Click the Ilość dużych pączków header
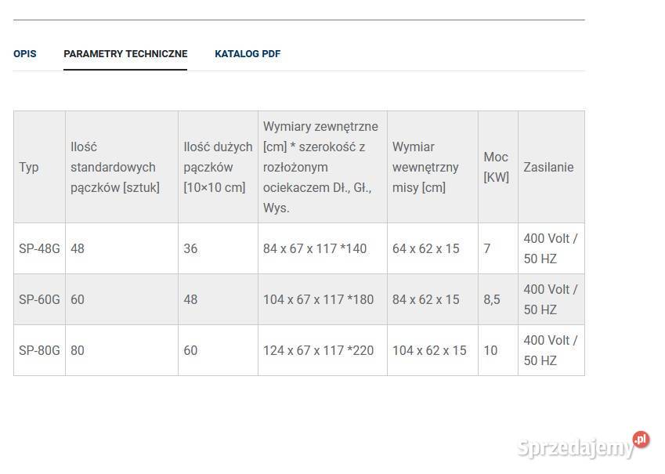 coord(218,167)
